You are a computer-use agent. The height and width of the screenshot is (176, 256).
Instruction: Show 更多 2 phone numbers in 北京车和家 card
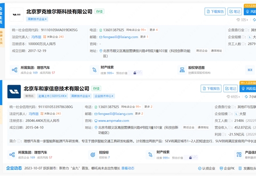[x=148, y=107]
